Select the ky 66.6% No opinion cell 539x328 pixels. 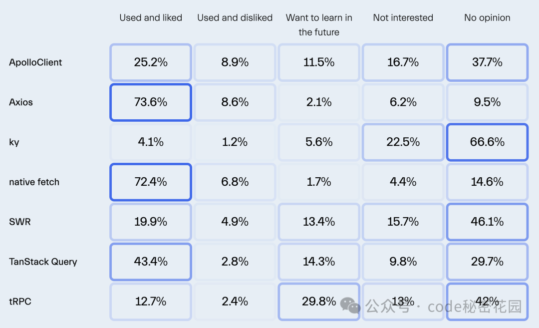pyautogui.click(x=487, y=142)
